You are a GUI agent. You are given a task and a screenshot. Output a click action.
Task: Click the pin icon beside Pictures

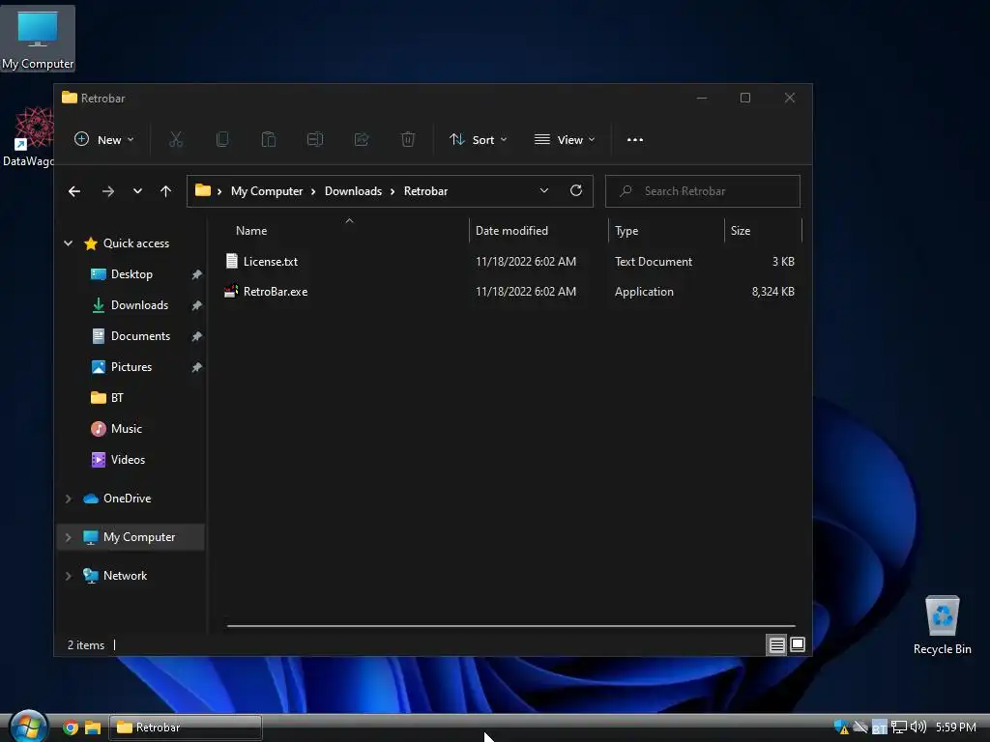197,367
